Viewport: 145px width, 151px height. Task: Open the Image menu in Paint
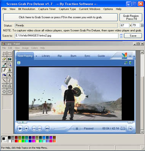pyautogui.click(x=25, y=48)
